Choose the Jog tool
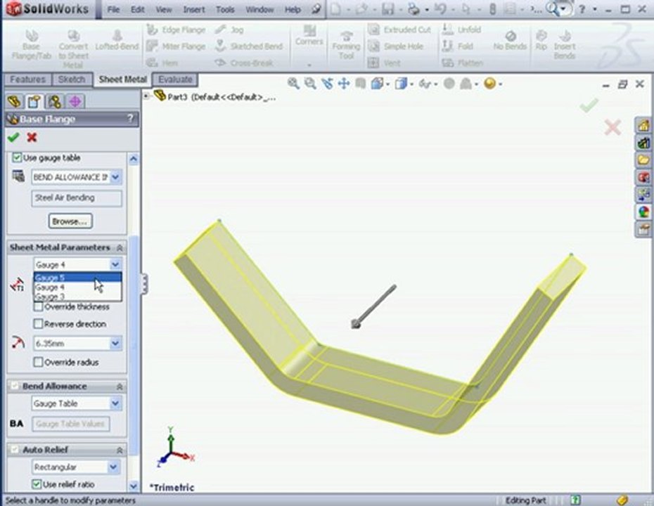The image size is (654, 506). click(x=229, y=30)
